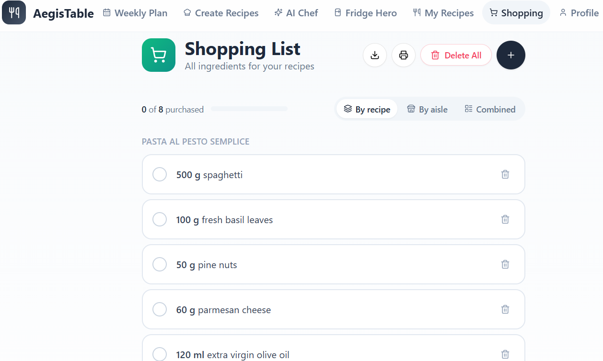The height and width of the screenshot is (361, 603).
Task: Mark 500 g spaghetti as purchased
Action: 160,174
